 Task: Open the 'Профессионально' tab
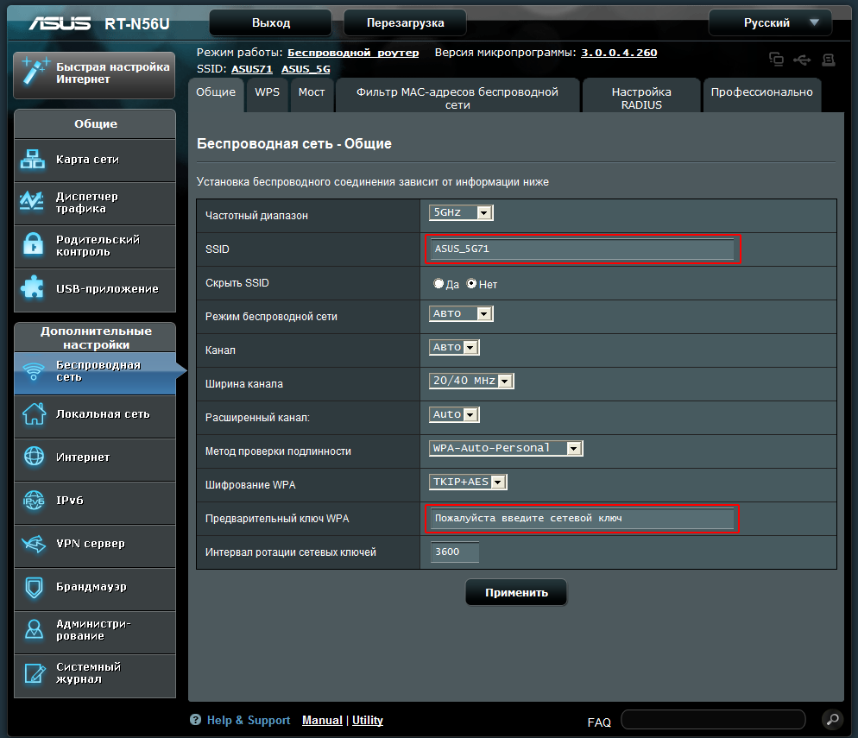761,95
